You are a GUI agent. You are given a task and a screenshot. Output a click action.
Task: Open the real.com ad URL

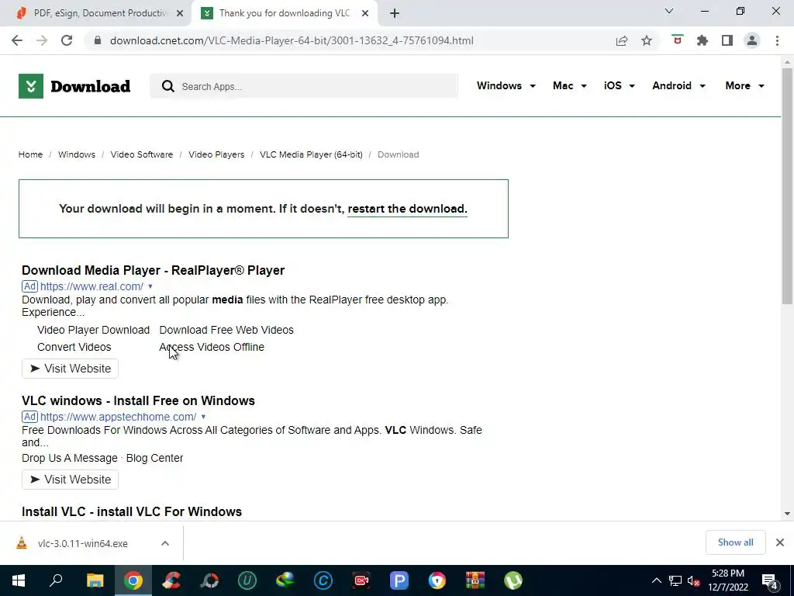coord(91,286)
